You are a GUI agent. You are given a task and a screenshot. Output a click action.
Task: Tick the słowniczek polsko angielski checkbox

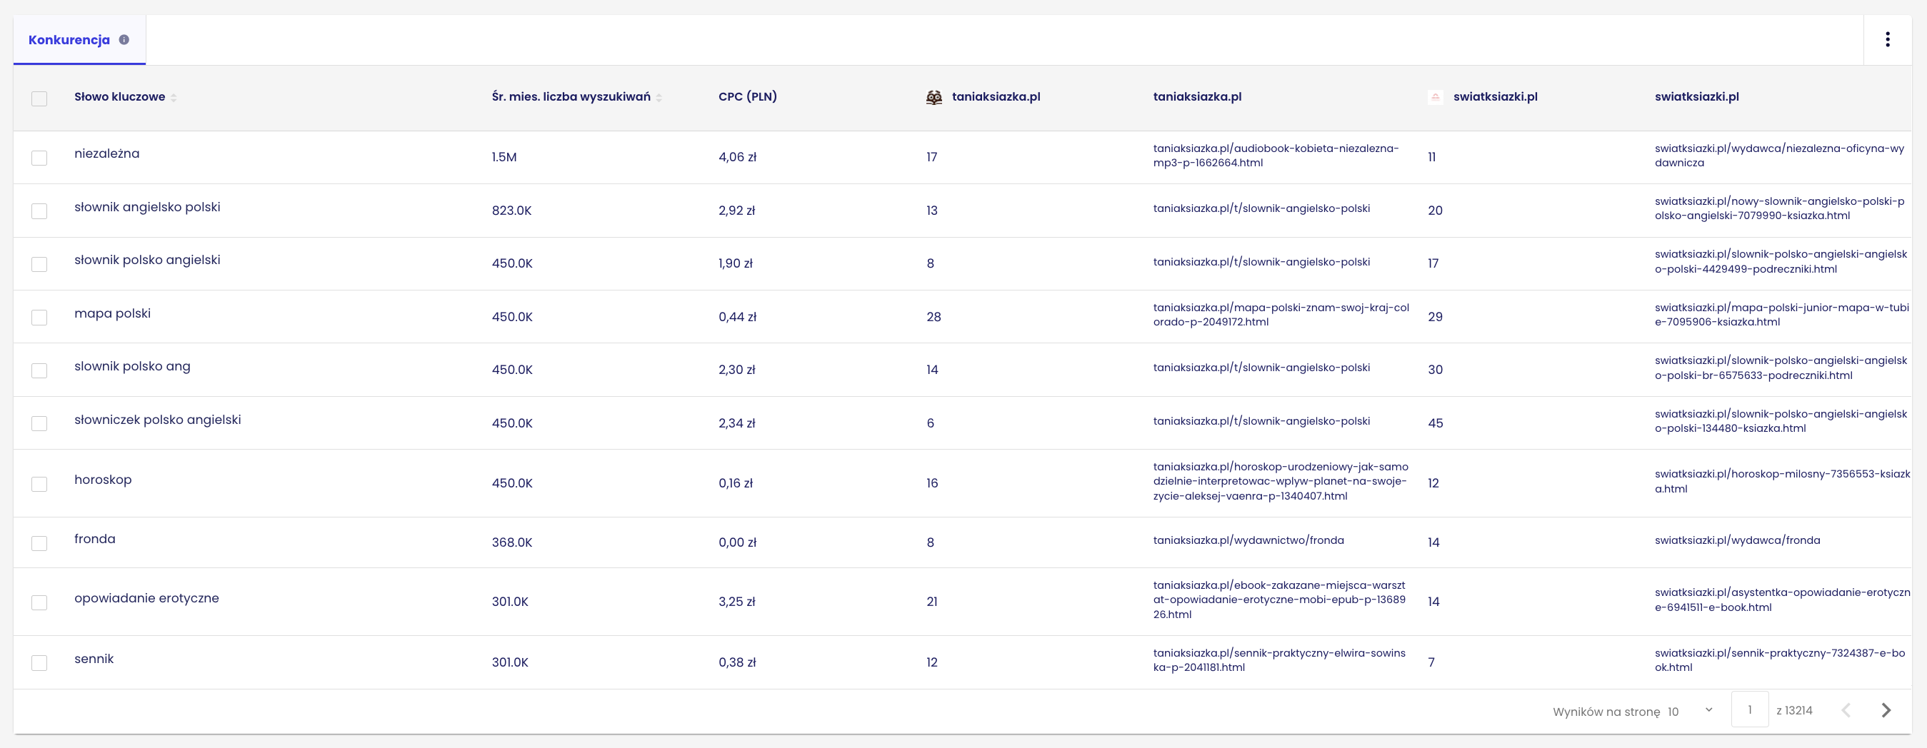40,423
